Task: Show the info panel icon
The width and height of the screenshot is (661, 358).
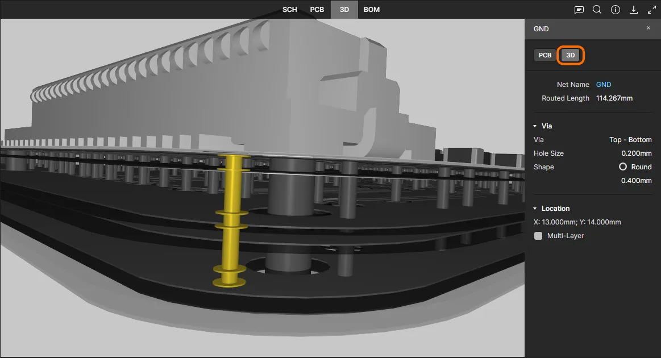Action: click(616, 10)
